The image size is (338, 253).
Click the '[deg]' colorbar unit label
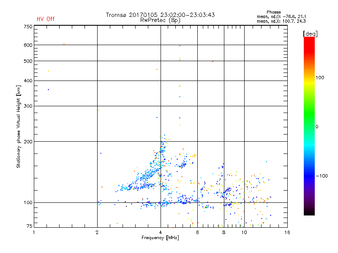(x=310, y=34)
